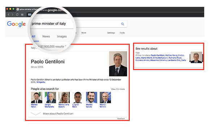Click the 'People also search for' heading
This screenshot has height=138, width=210.
tap(45, 89)
